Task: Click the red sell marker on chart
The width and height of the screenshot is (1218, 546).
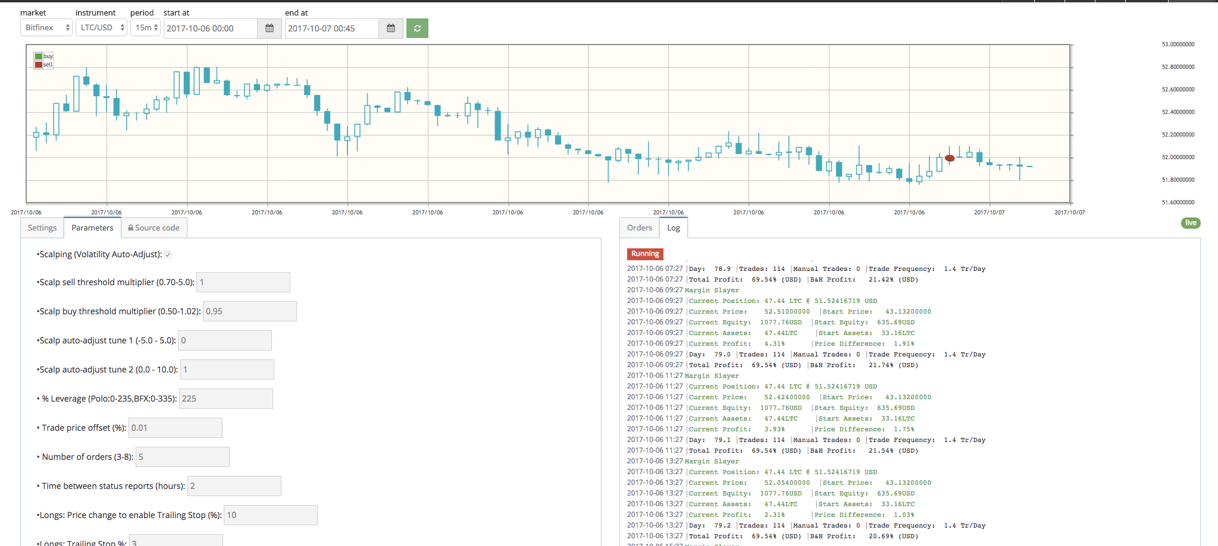Action: pos(950,158)
